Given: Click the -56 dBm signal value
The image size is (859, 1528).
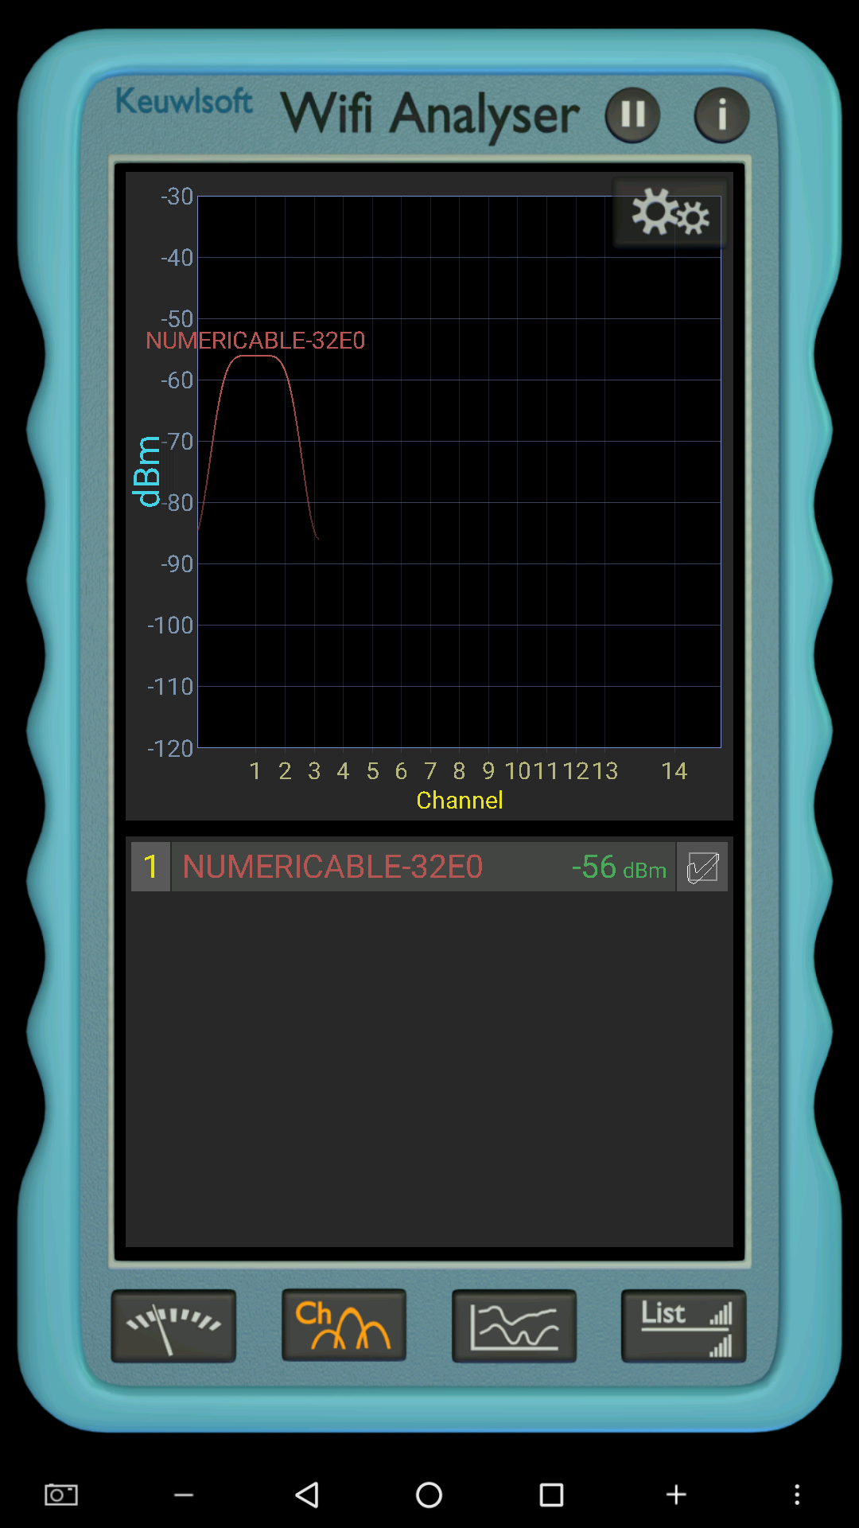Looking at the screenshot, I should tap(619, 867).
